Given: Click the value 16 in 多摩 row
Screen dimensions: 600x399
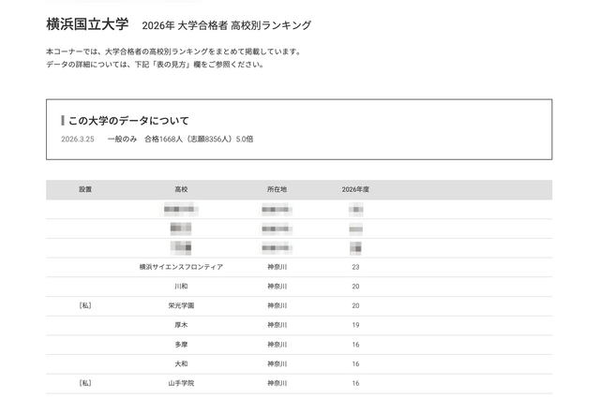Looking at the screenshot, I should point(355,345).
